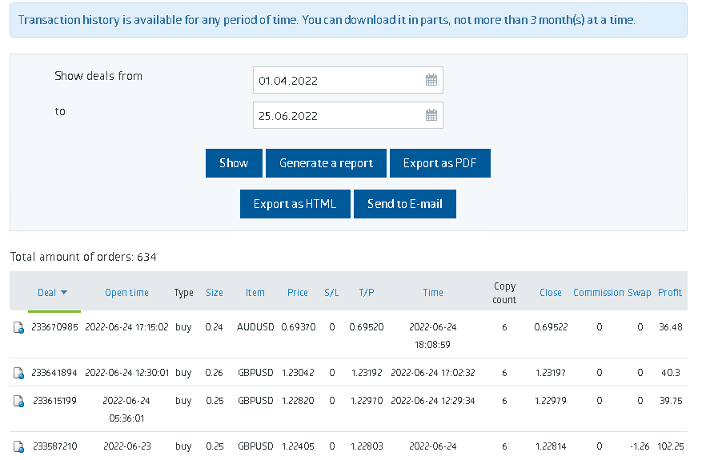
Task: Open details icon for deal 233615199
Action: point(18,401)
